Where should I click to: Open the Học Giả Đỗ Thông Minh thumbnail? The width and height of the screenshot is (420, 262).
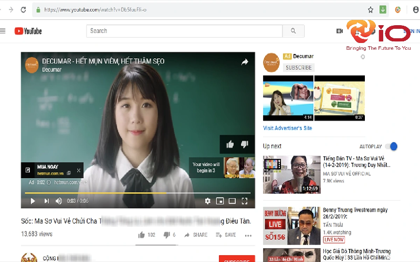292,255
